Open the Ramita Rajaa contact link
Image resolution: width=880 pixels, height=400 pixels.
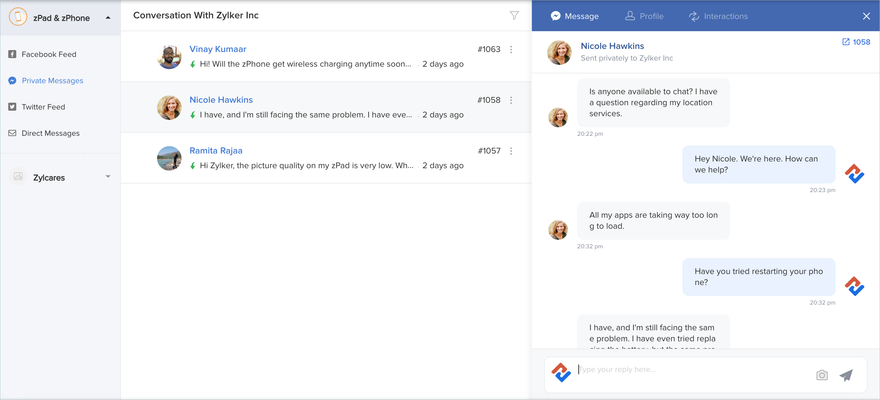coord(216,150)
